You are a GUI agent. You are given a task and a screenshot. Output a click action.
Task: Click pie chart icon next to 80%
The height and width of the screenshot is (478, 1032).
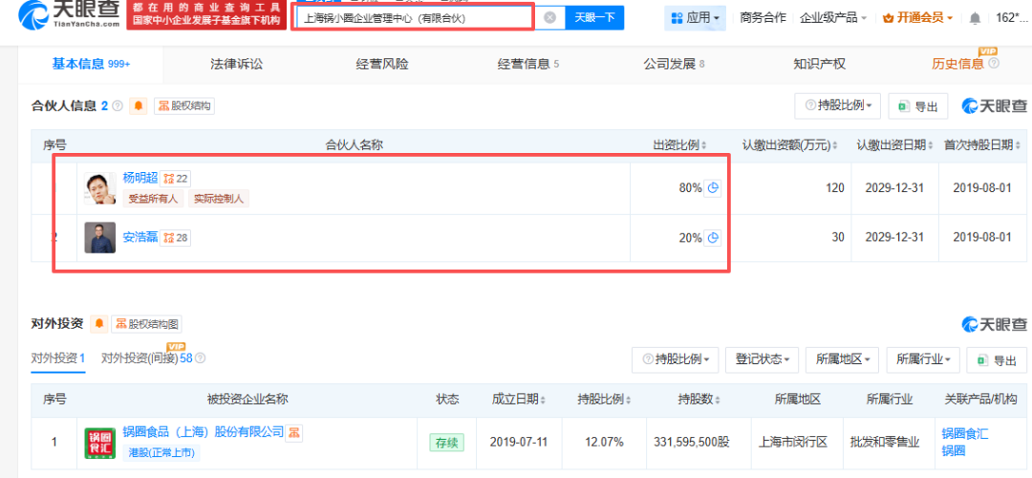click(713, 188)
